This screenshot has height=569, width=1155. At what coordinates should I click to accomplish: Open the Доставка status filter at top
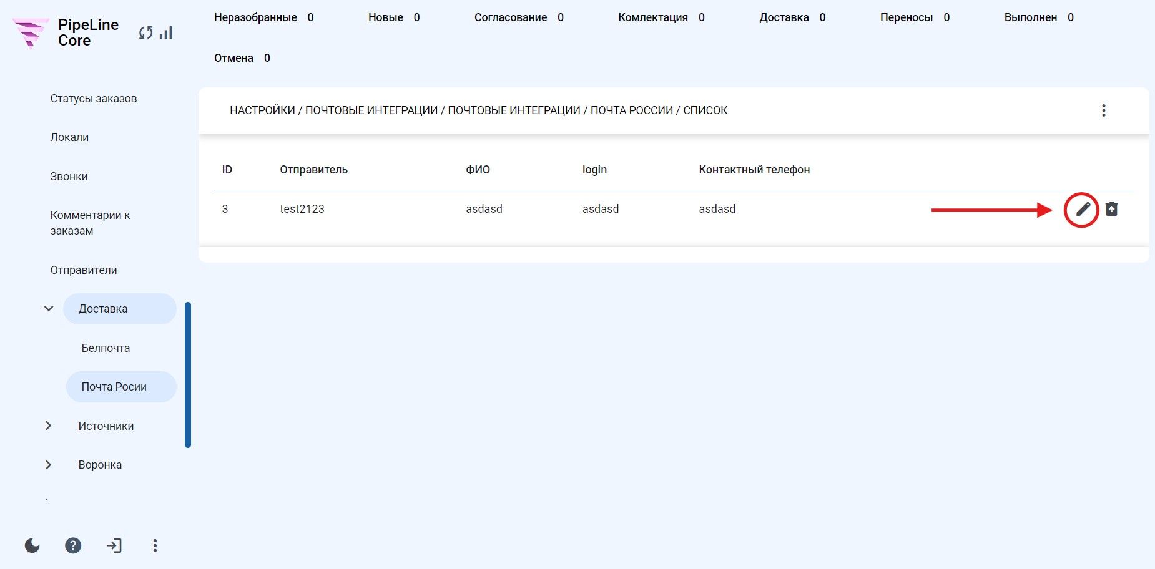(x=792, y=17)
